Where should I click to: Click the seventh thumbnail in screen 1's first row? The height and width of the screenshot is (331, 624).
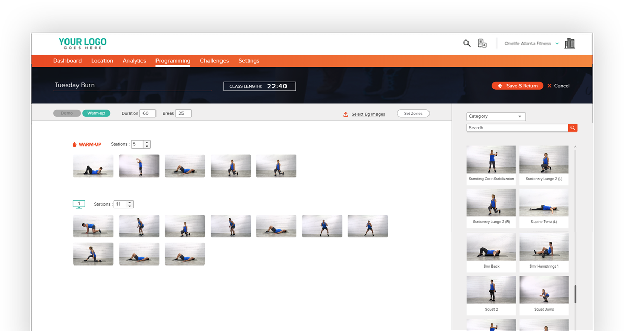click(368, 227)
